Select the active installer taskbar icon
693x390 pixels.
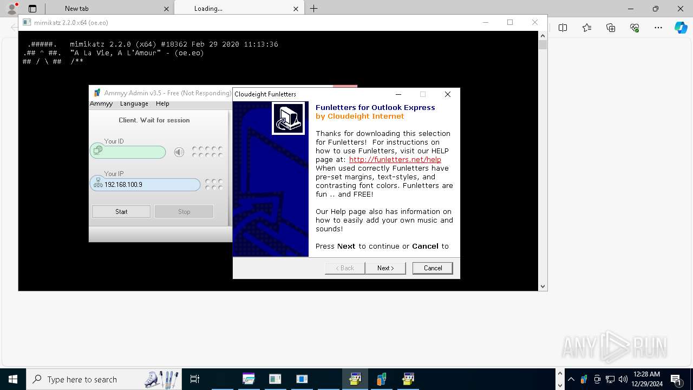point(355,379)
